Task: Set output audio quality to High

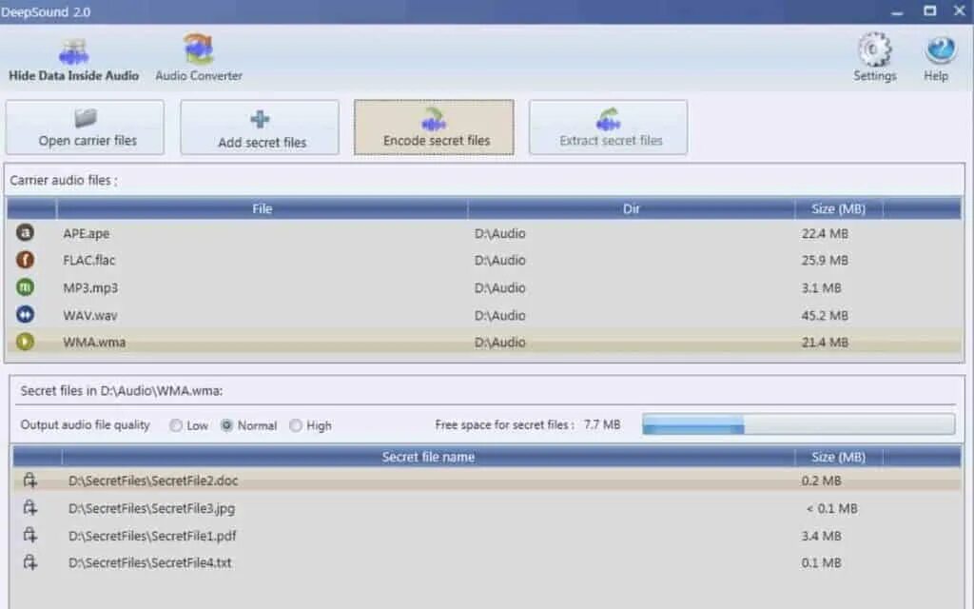Action: coord(311,425)
